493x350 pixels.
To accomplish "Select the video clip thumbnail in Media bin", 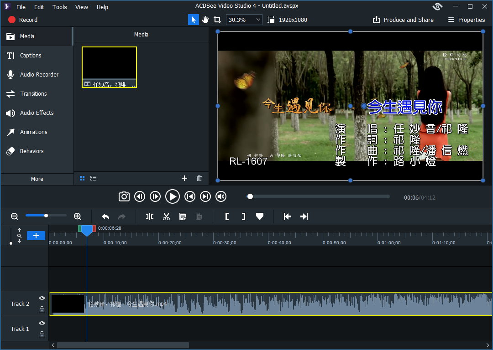I will pyautogui.click(x=109, y=67).
